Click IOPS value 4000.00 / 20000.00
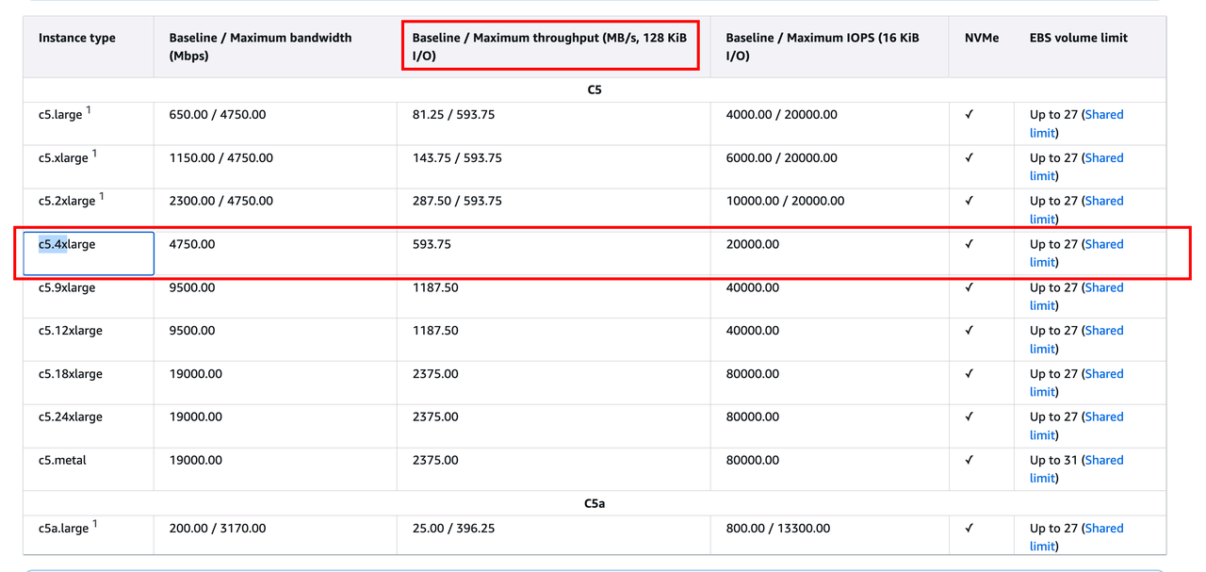1206x572 pixels. [x=782, y=115]
